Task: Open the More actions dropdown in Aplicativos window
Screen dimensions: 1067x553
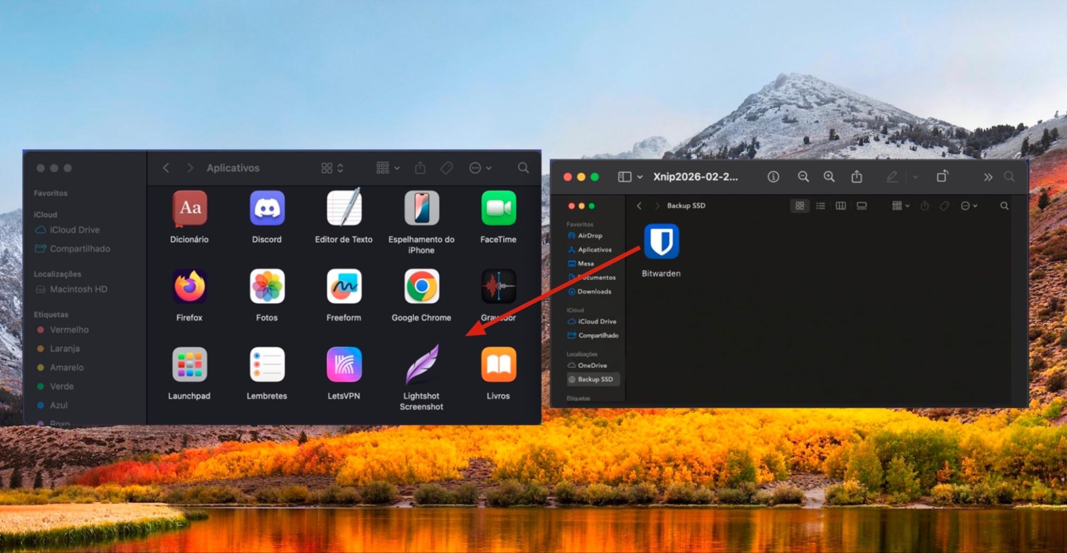Action: click(479, 167)
